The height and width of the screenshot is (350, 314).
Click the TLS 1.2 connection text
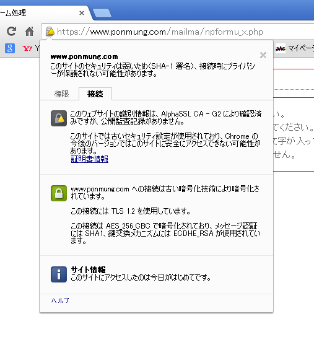point(130,211)
